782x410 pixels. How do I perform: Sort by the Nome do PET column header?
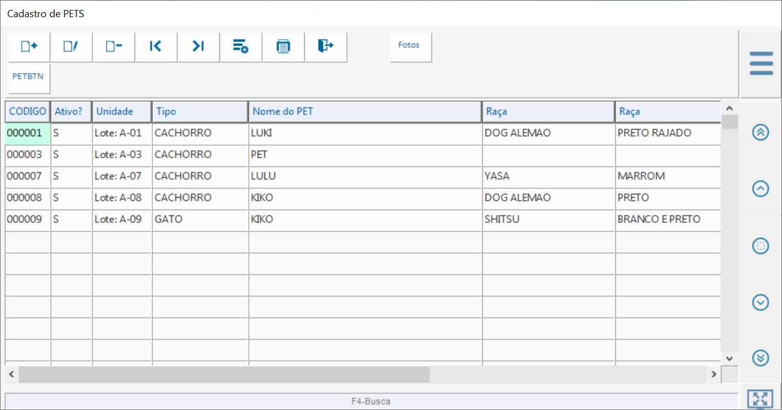click(365, 111)
